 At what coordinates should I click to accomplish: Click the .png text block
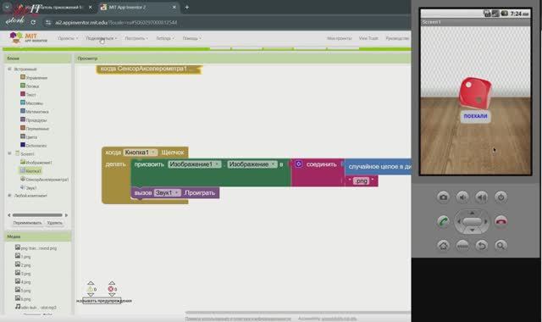click(x=362, y=180)
